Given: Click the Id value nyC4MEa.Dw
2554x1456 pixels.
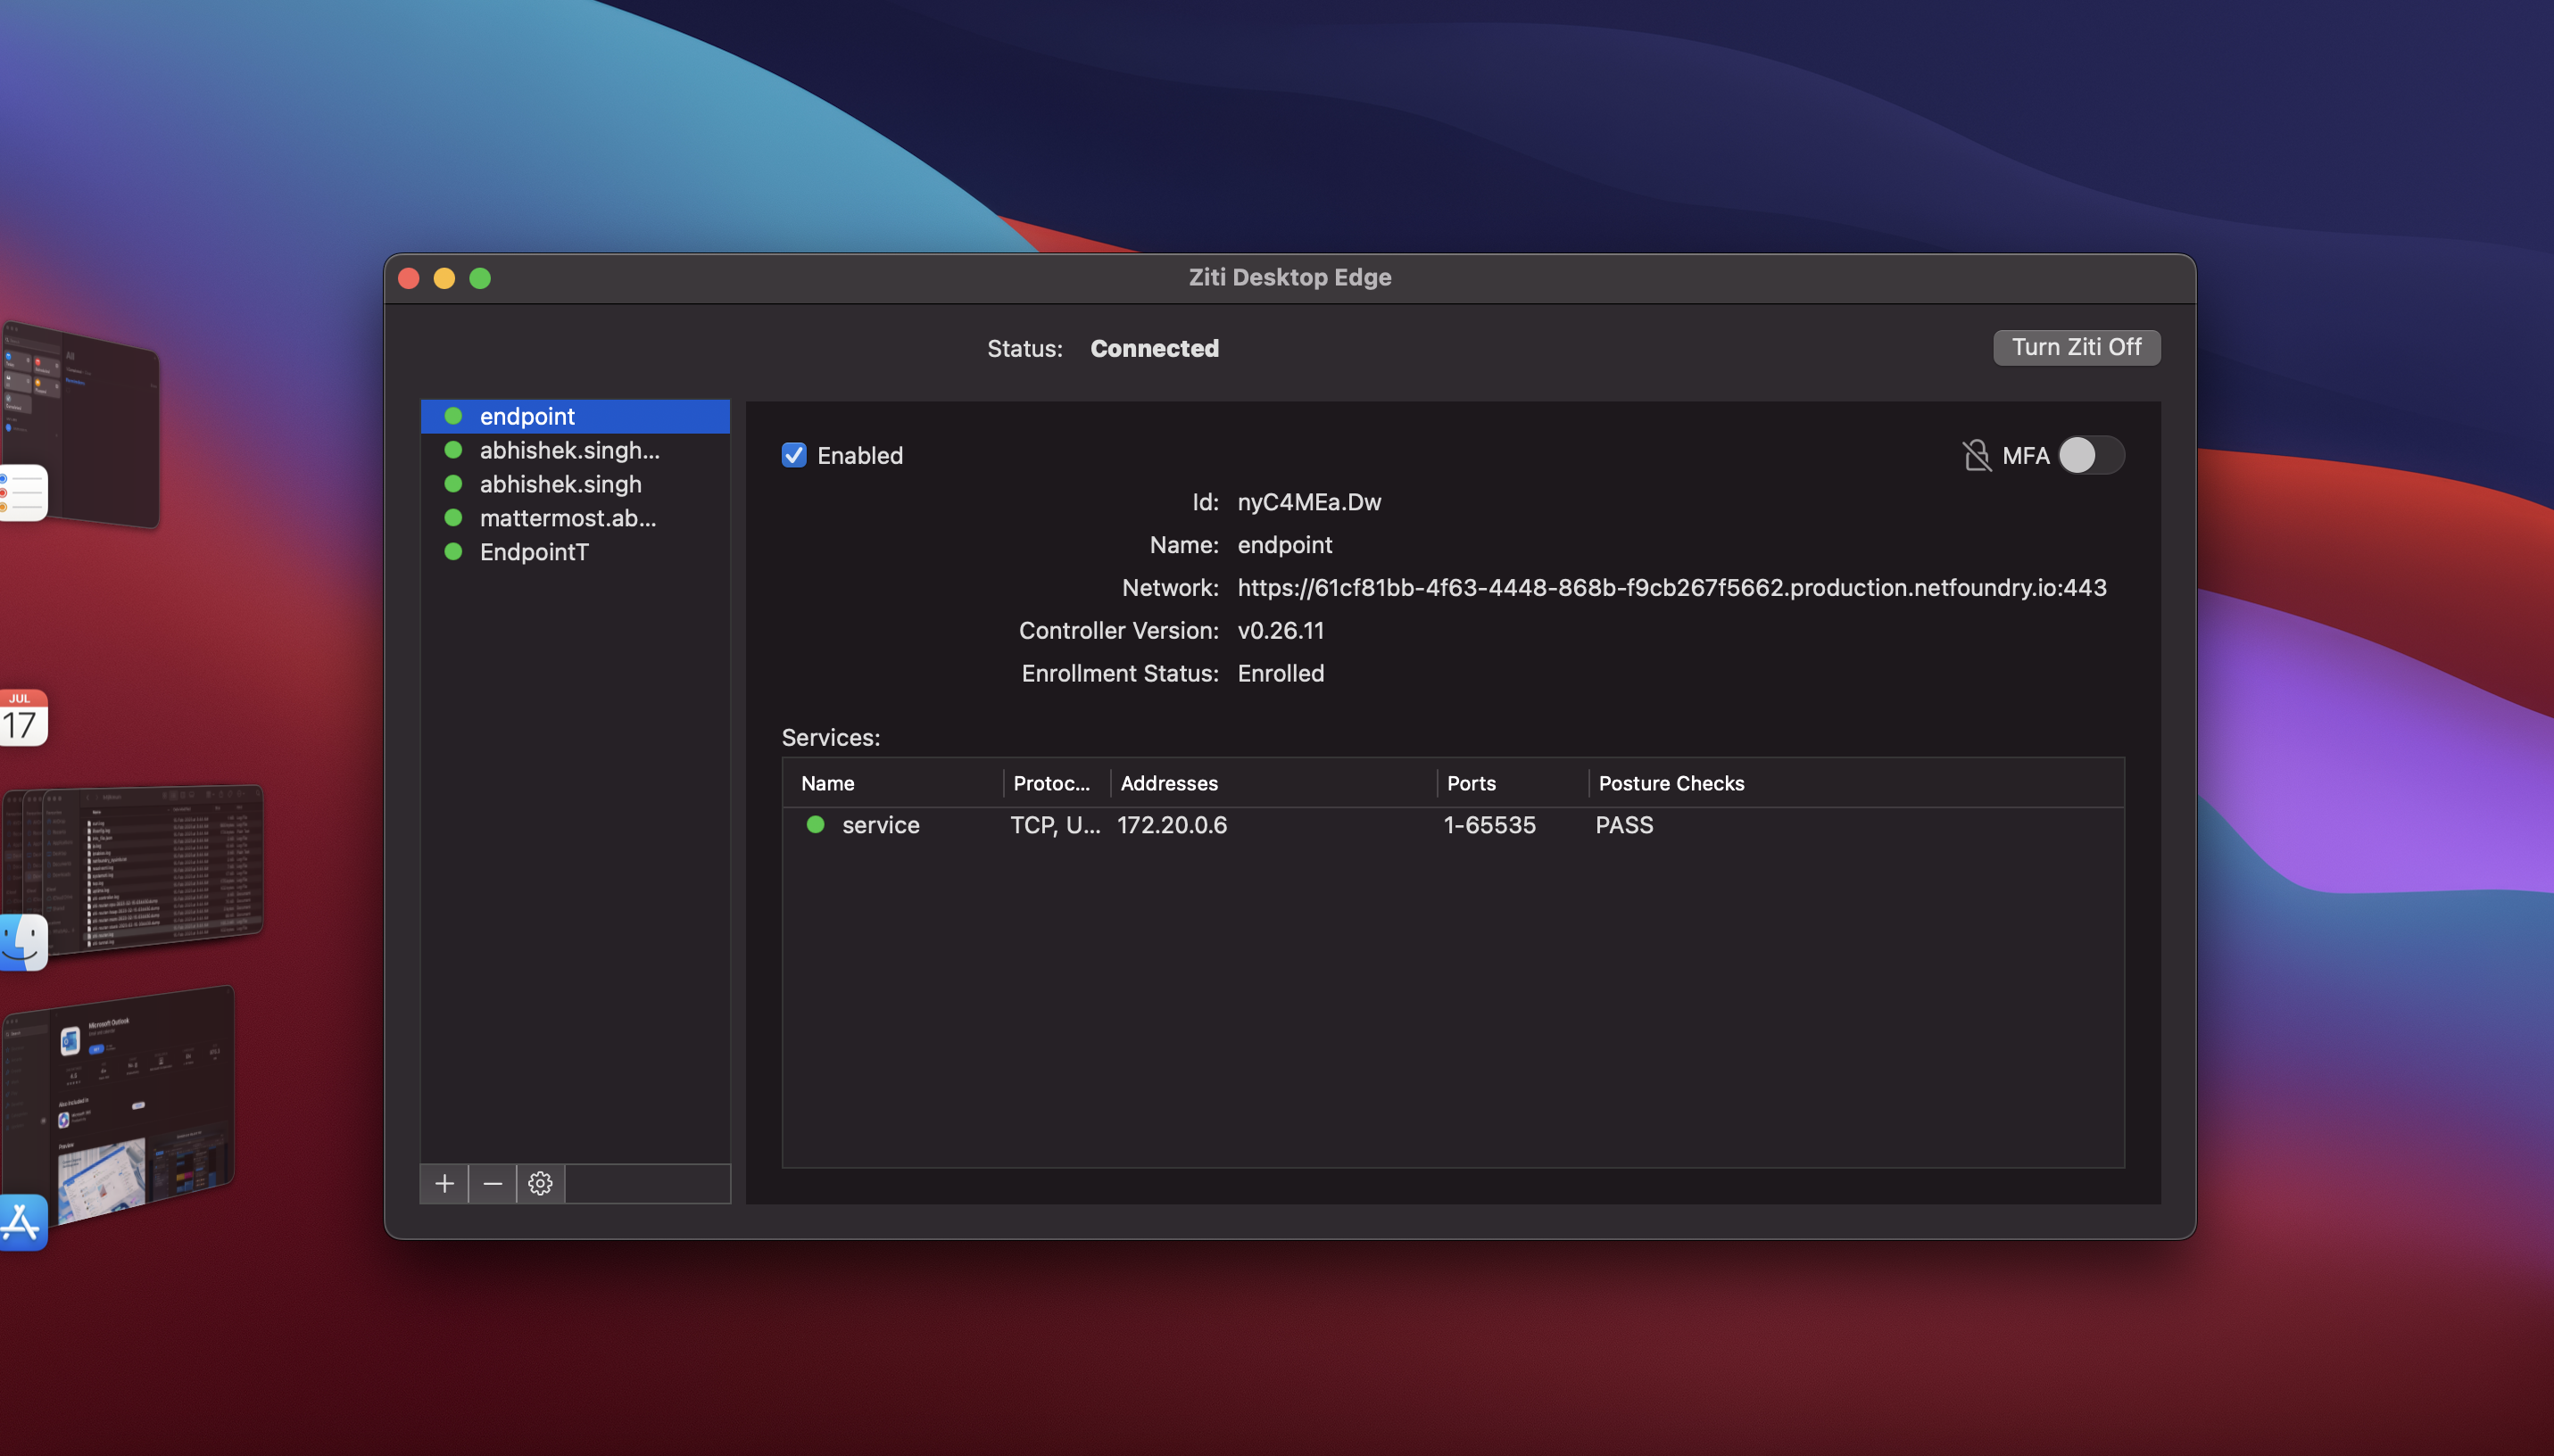Looking at the screenshot, I should 1309,502.
